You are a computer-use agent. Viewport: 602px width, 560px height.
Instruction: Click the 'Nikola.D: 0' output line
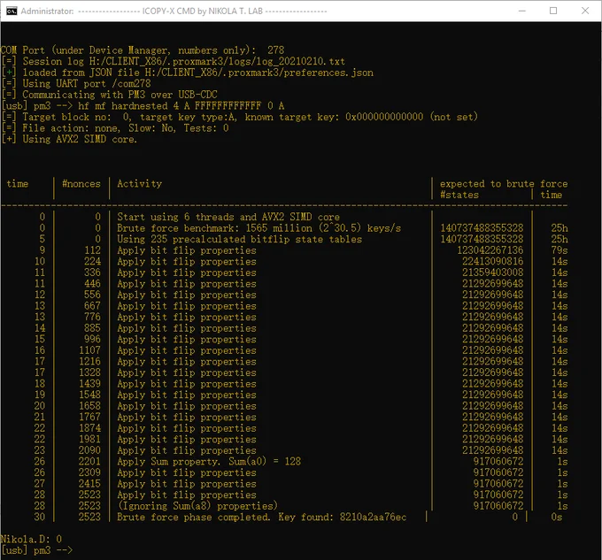[32, 538]
